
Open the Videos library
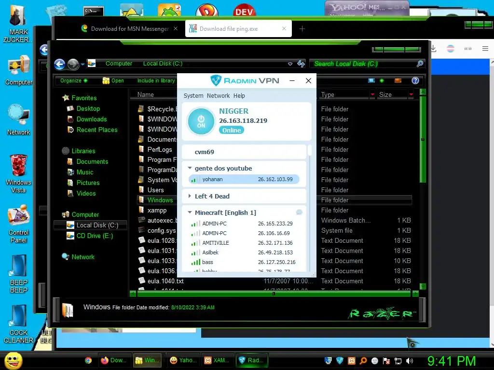click(x=86, y=194)
